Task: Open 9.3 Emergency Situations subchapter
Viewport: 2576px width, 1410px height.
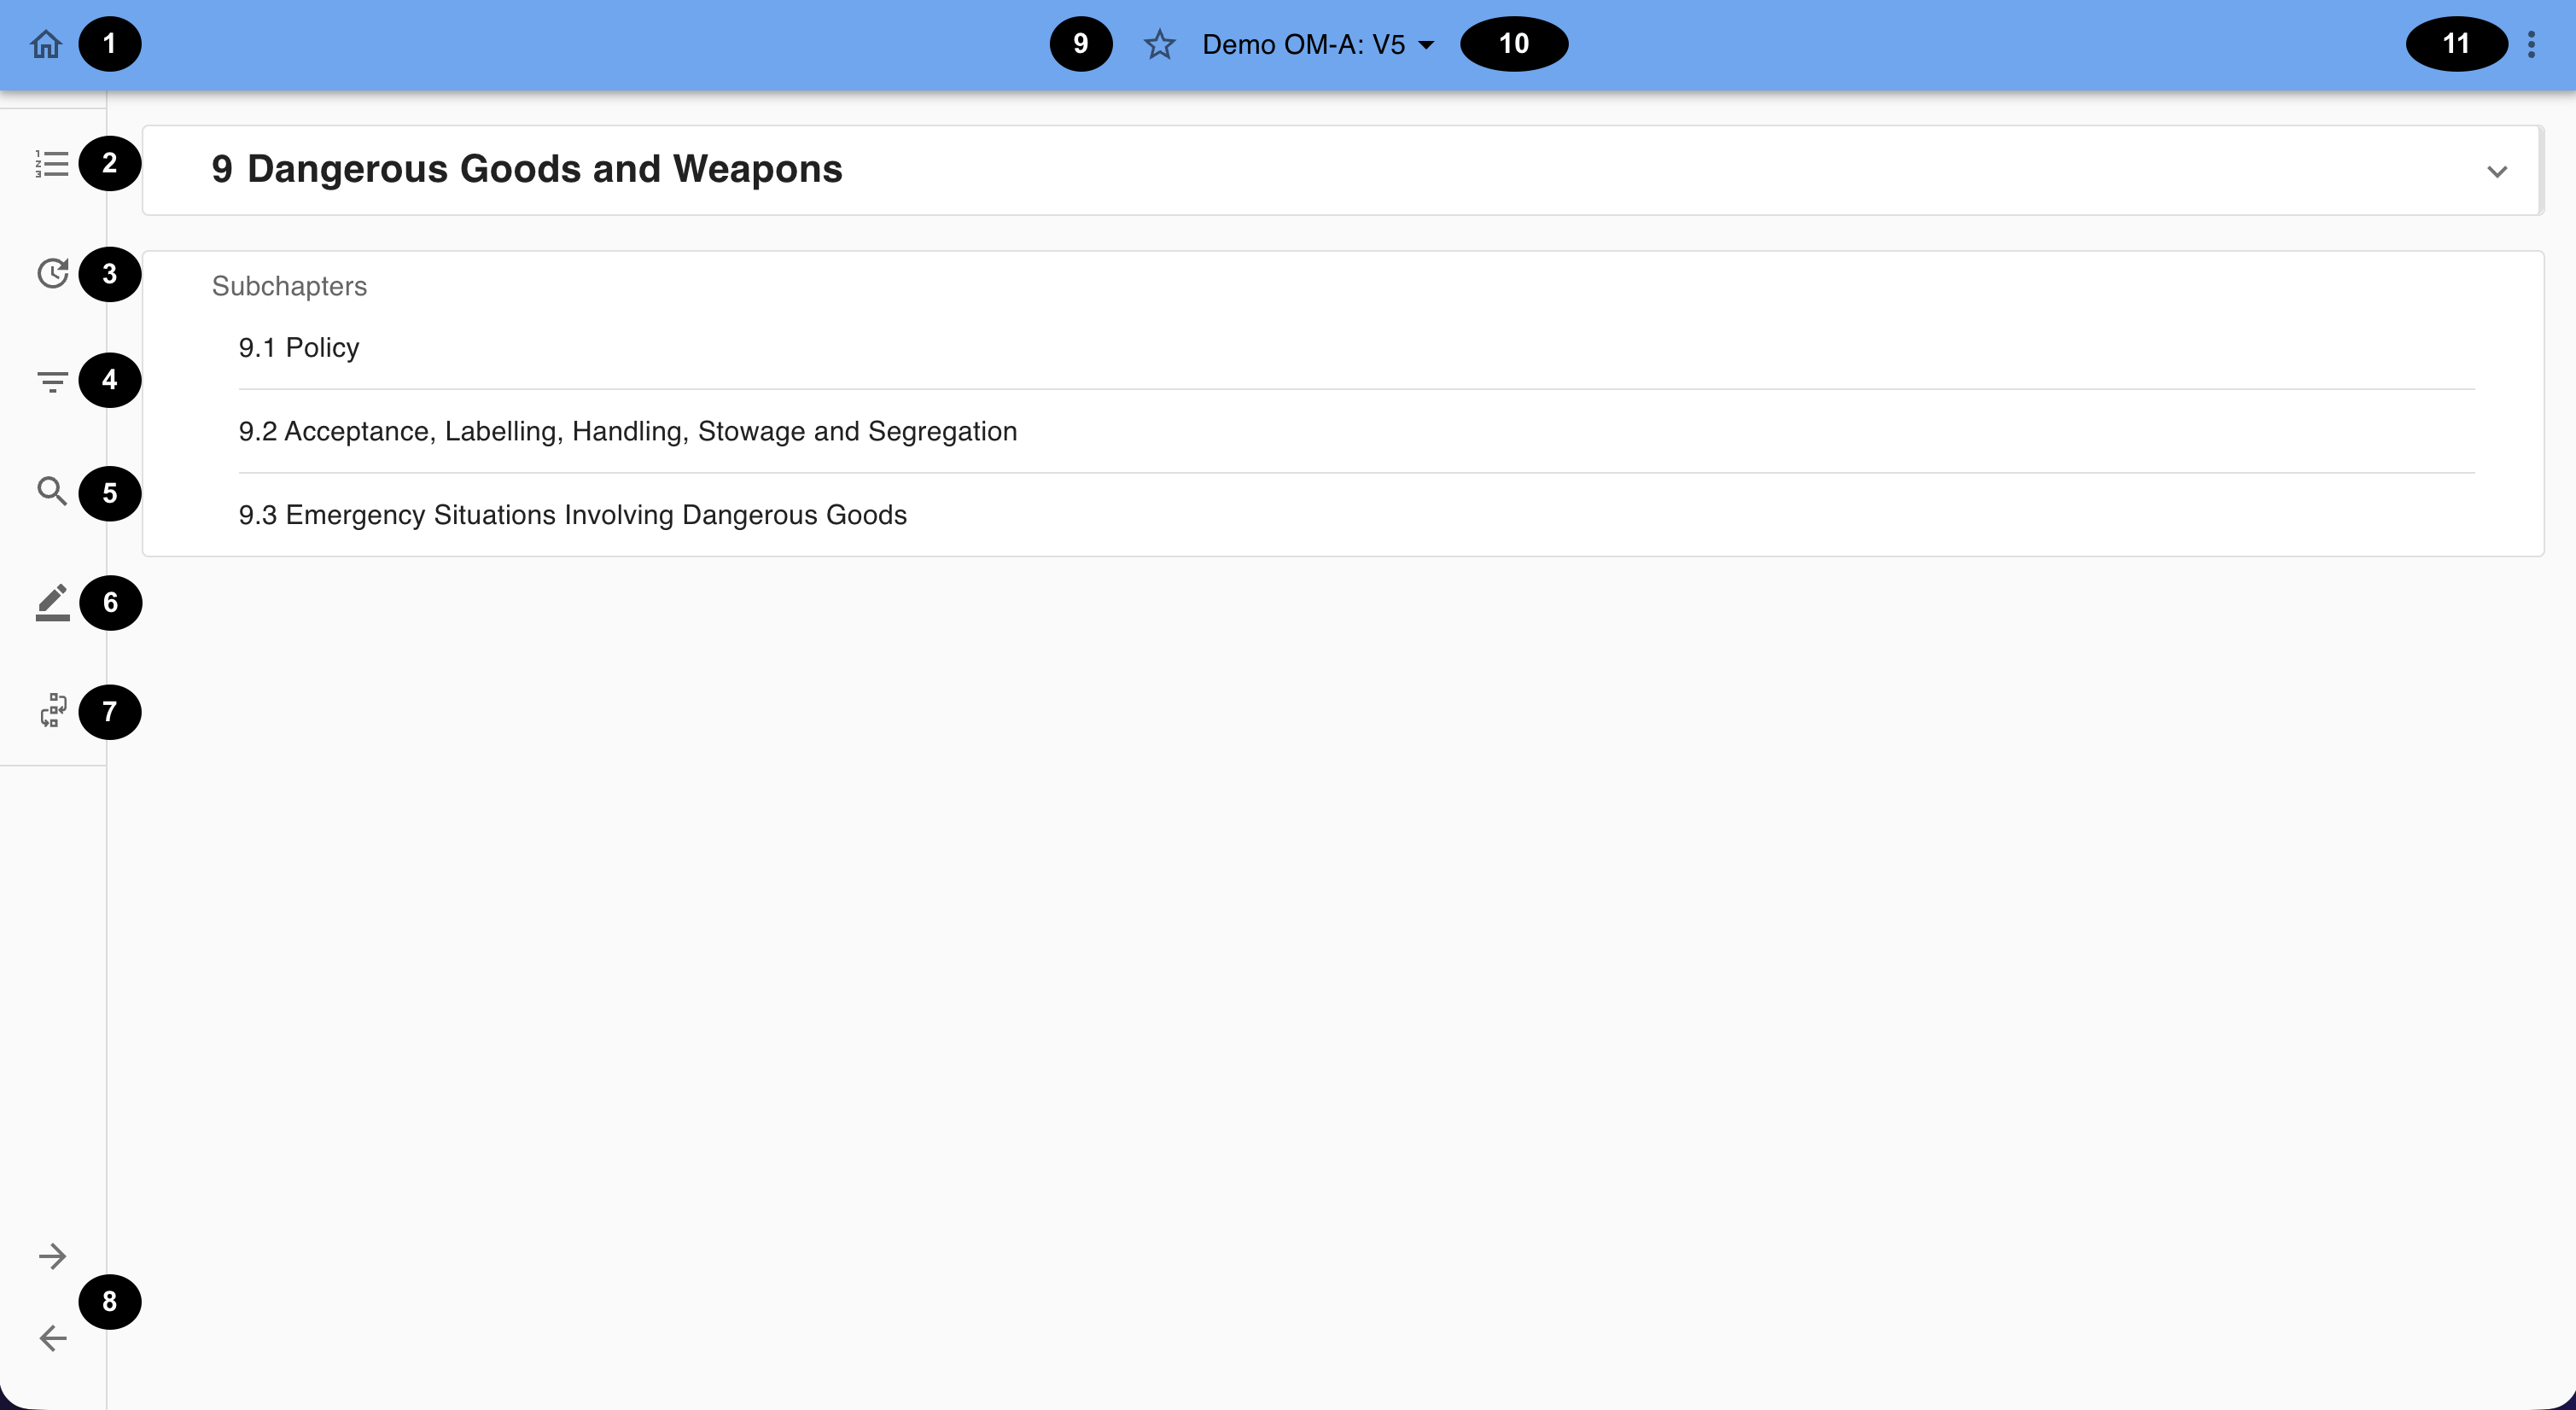Action: (572, 515)
